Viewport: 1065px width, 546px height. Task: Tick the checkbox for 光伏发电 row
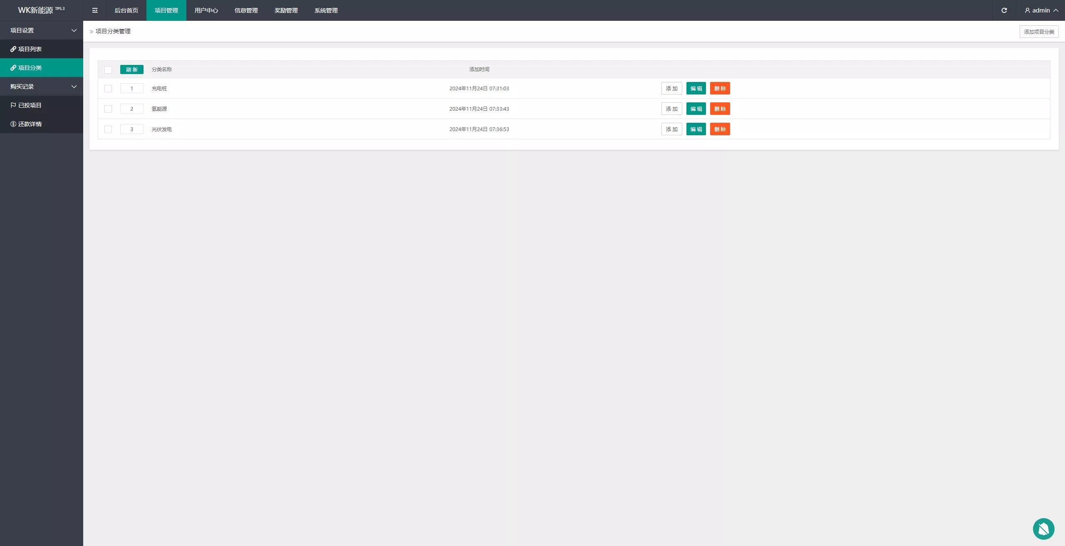(x=108, y=129)
